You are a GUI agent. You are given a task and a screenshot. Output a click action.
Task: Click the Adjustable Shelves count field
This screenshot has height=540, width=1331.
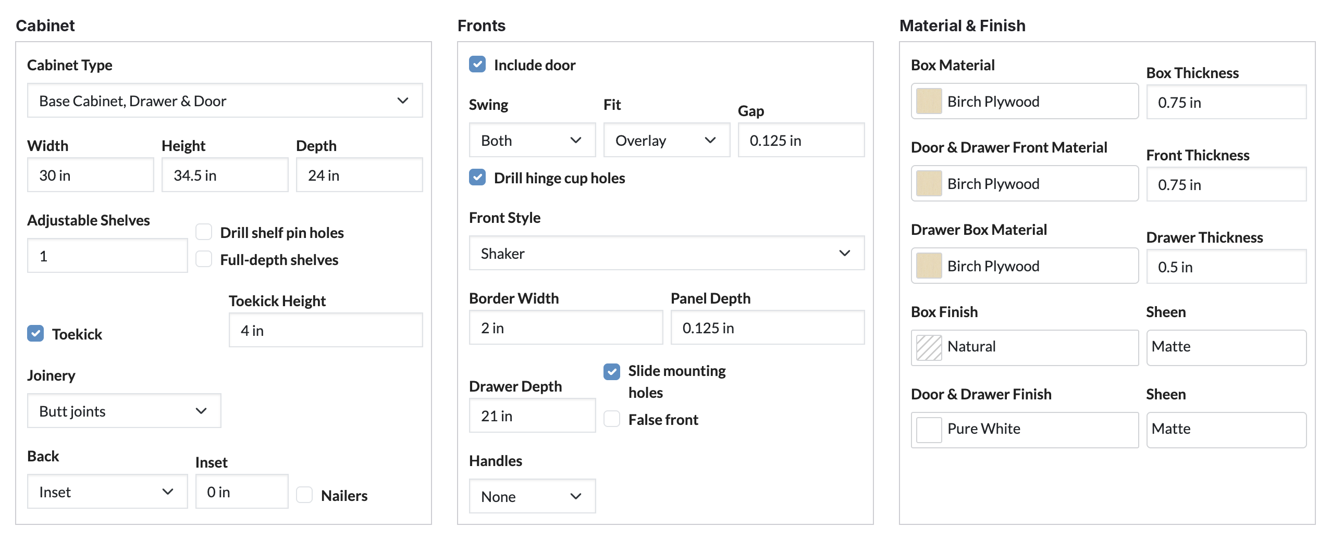(x=107, y=256)
